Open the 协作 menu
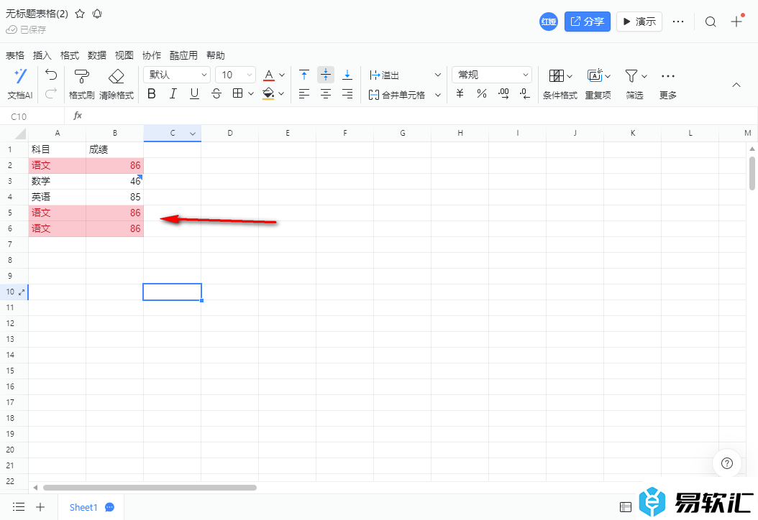 click(151, 55)
